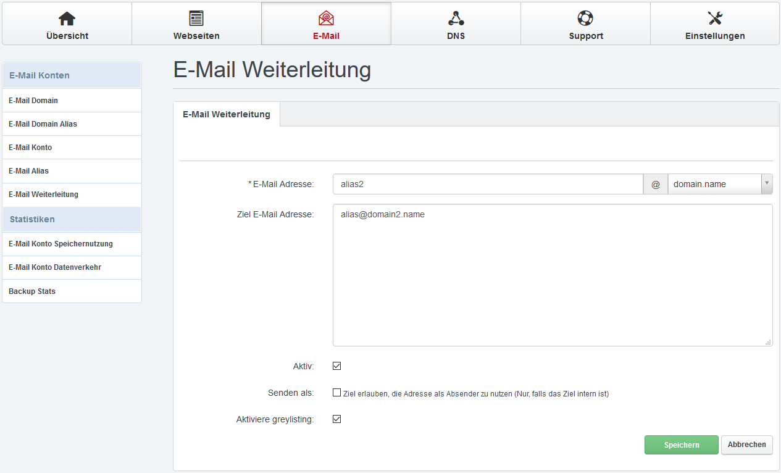This screenshot has width=781, height=473.
Task: Open E-Mail Domain in sidebar
Action: coord(33,101)
